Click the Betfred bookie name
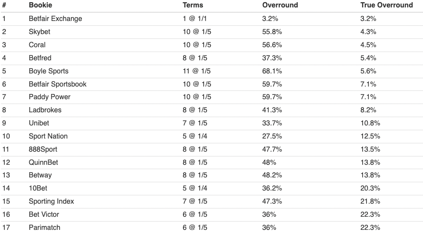 pos(40,58)
